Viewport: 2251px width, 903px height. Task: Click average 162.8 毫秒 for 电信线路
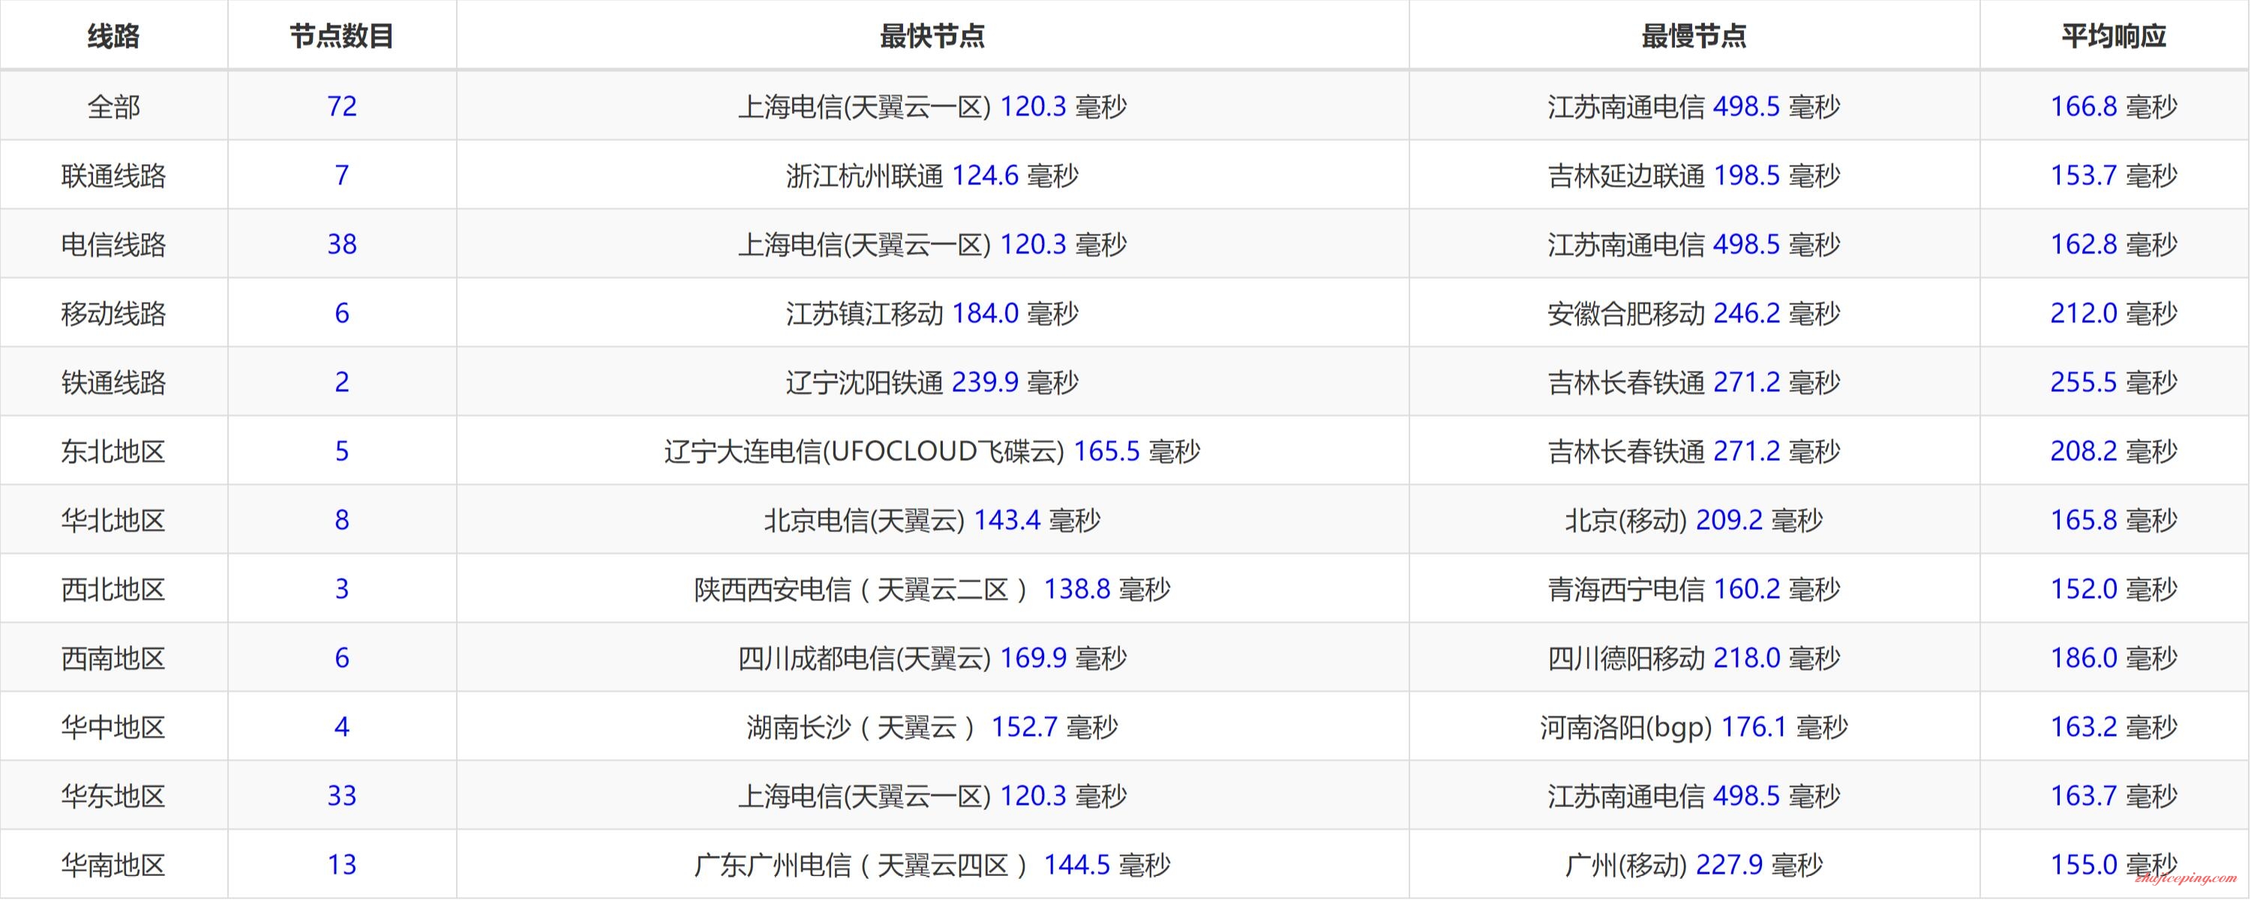(2114, 244)
